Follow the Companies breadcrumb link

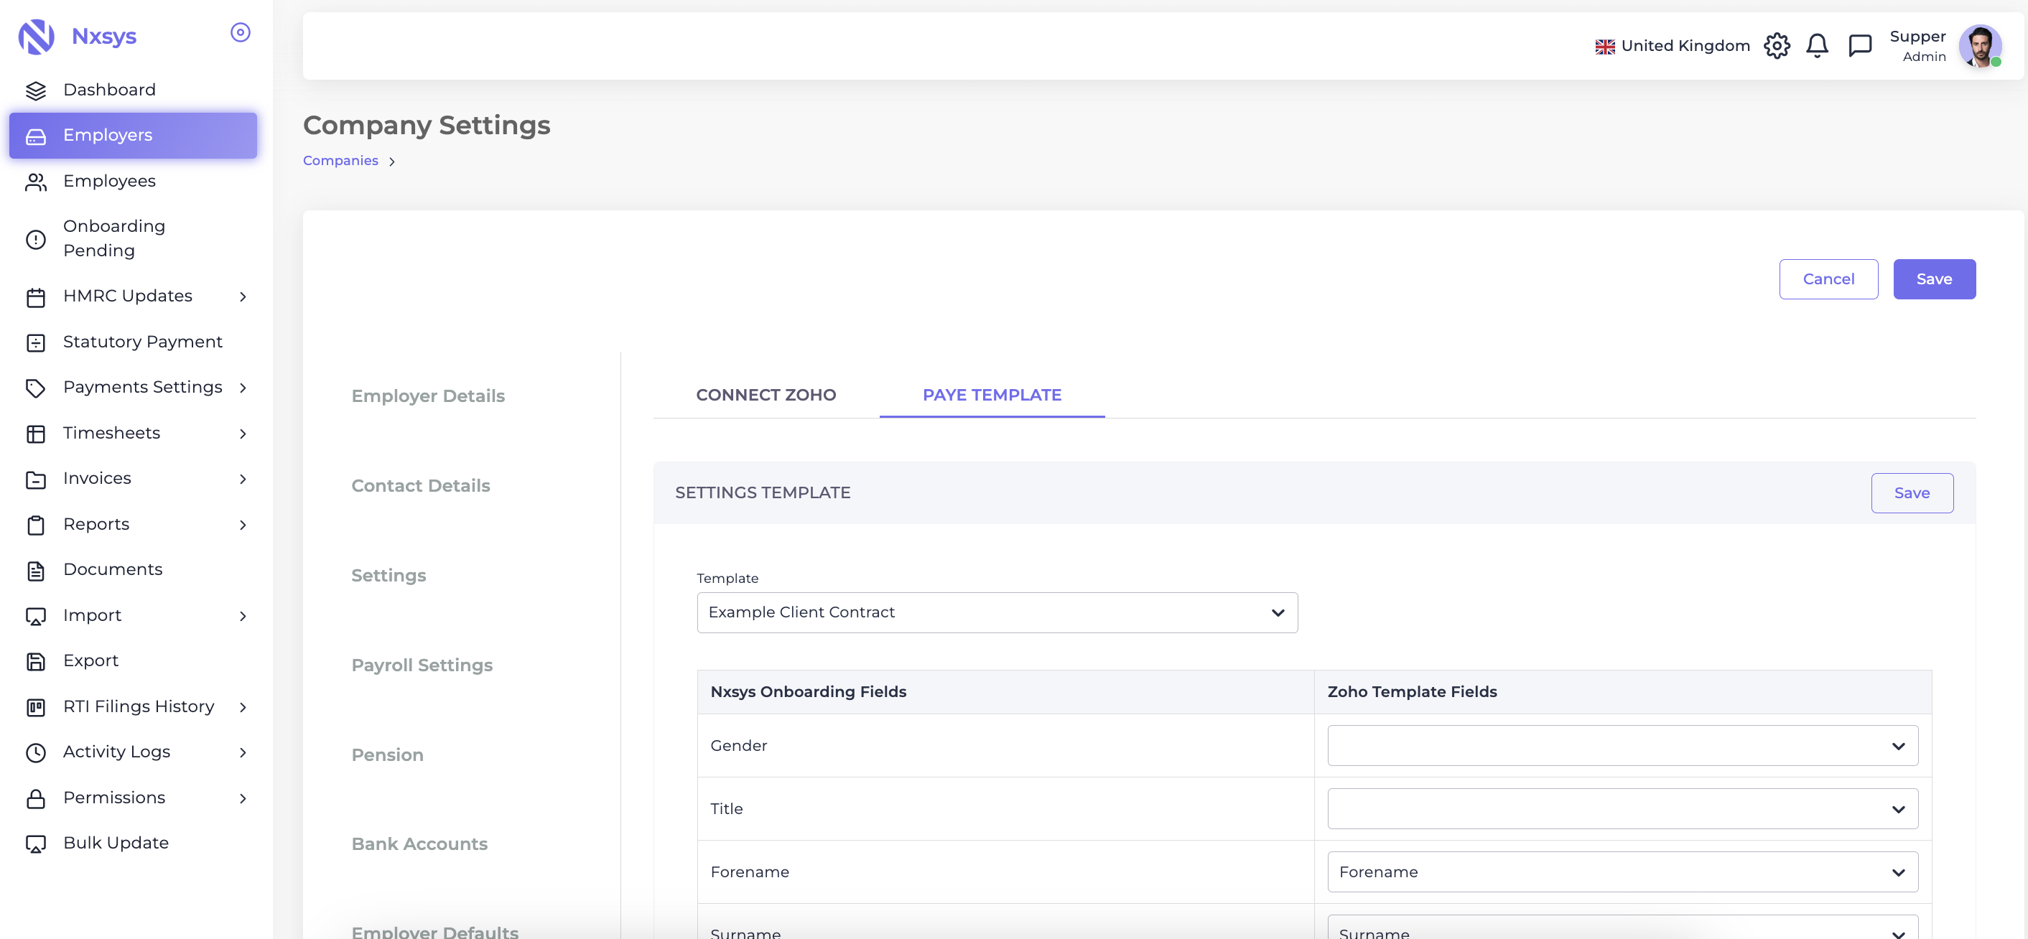340,161
